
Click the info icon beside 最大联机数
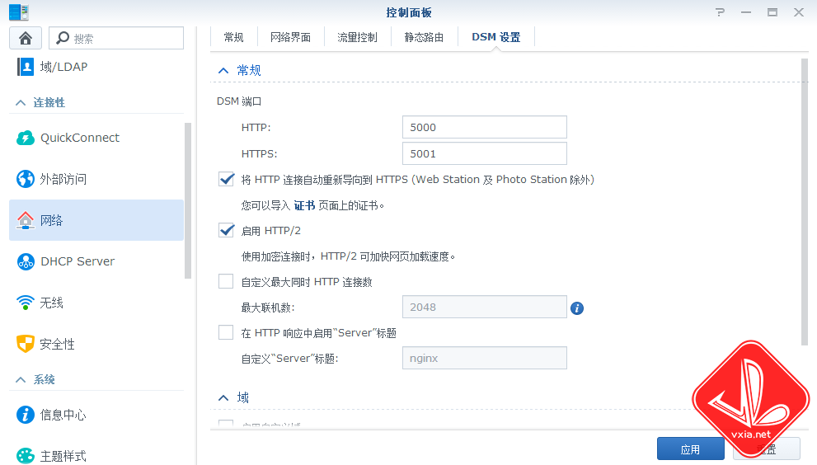[x=577, y=308]
